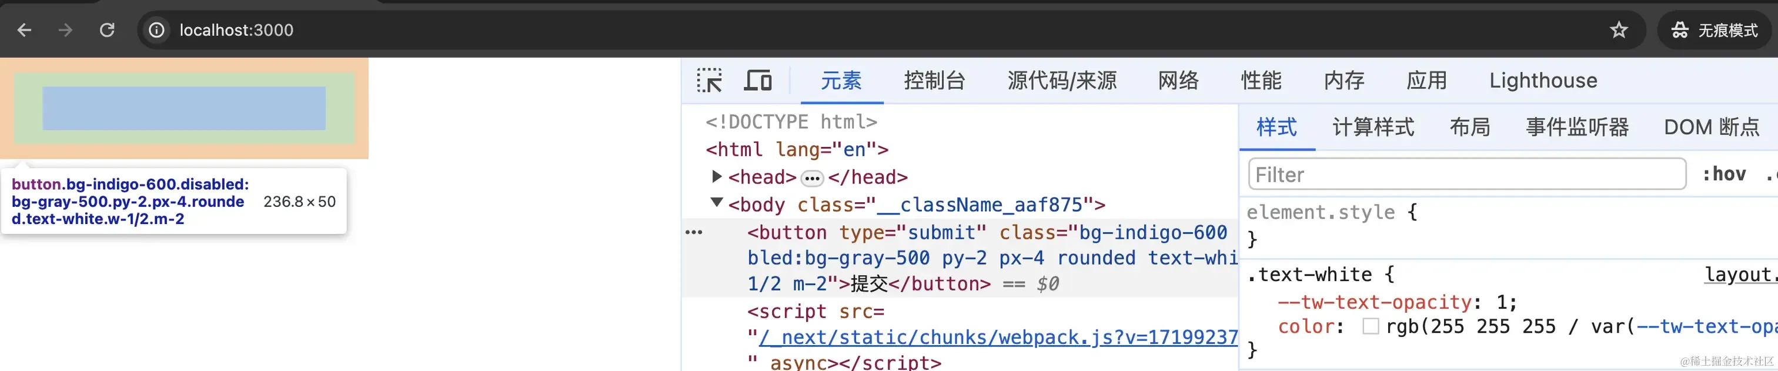
Task: Click the 236.8 × 50 size tooltip text
Action: [x=299, y=201]
